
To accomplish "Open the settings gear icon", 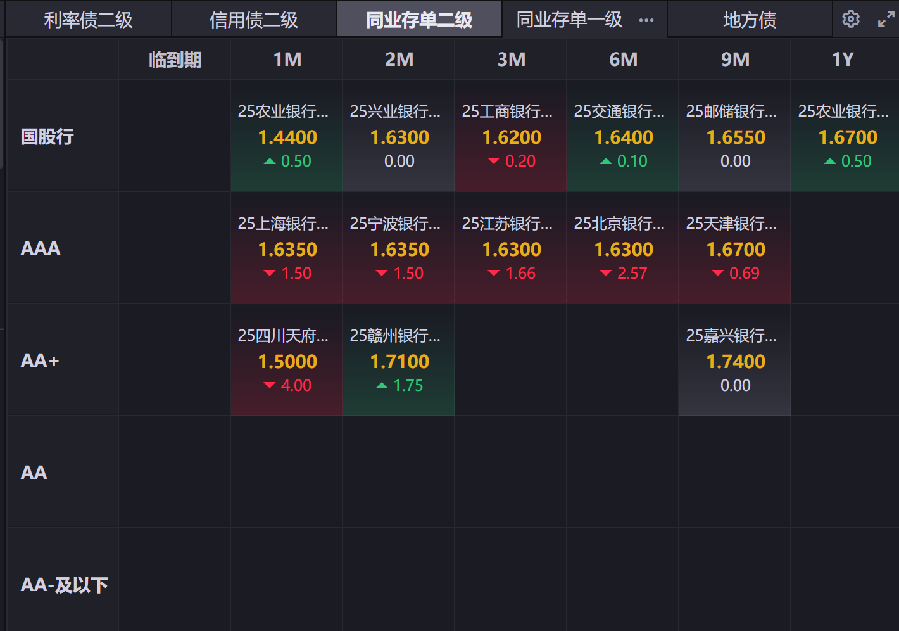I will [x=851, y=19].
